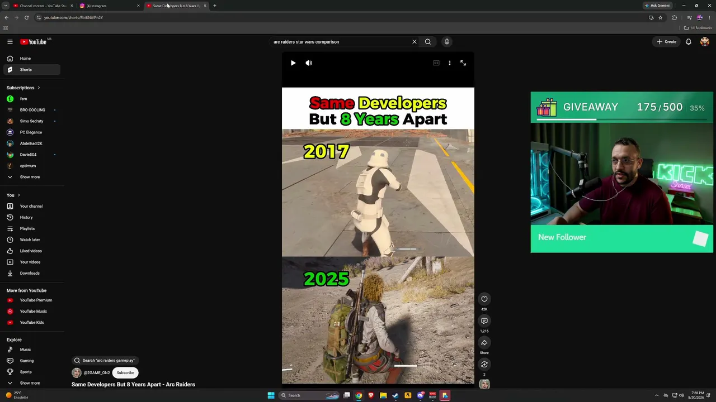Start voice search with the microphone
Image resolution: width=716 pixels, height=402 pixels.
point(446,42)
